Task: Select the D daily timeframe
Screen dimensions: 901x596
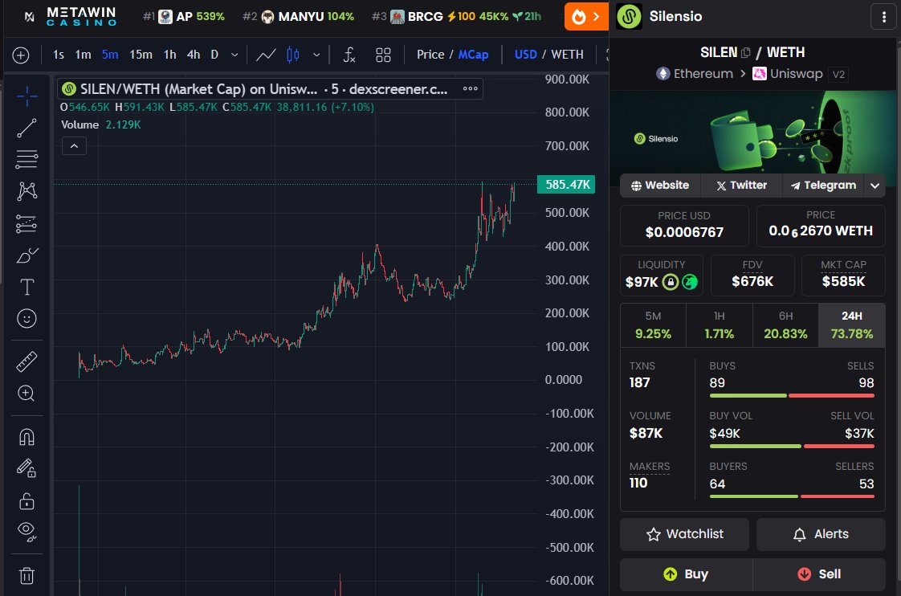Action: point(214,55)
